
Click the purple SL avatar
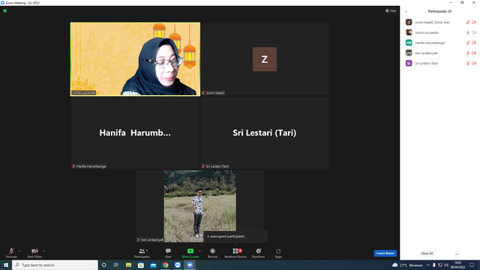tap(409, 63)
